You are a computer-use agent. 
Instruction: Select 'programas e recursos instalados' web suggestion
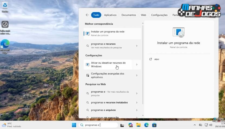pos(109,103)
